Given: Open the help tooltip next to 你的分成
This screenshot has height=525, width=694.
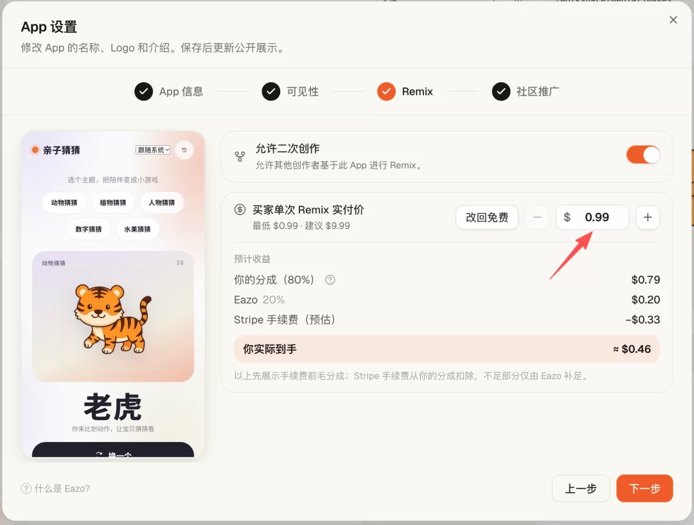Looking at the screenshot, I should 330,280.
